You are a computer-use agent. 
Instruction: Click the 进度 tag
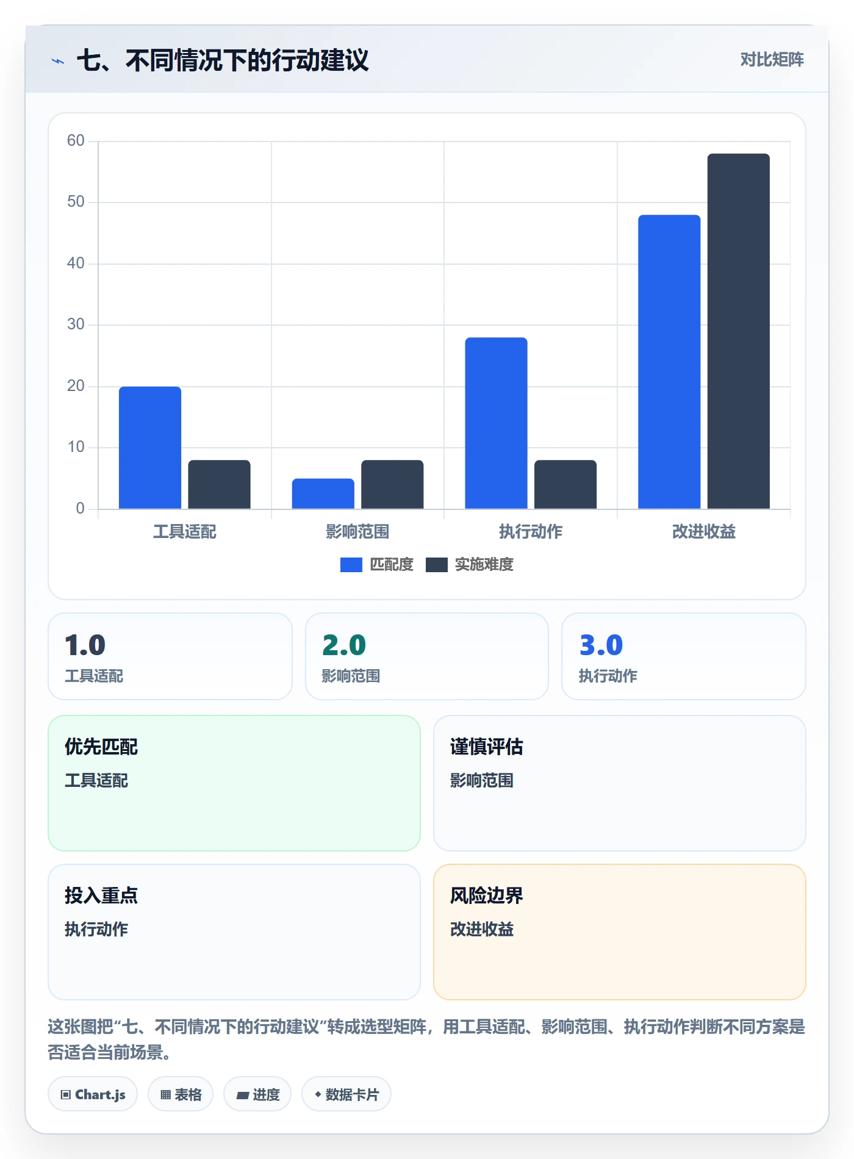pos(257,1094)
